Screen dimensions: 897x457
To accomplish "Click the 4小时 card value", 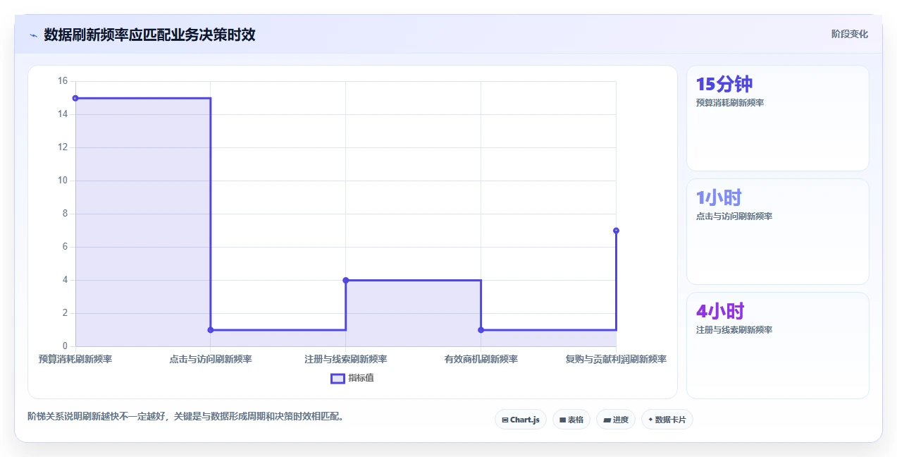I will (x=720, y=311).
